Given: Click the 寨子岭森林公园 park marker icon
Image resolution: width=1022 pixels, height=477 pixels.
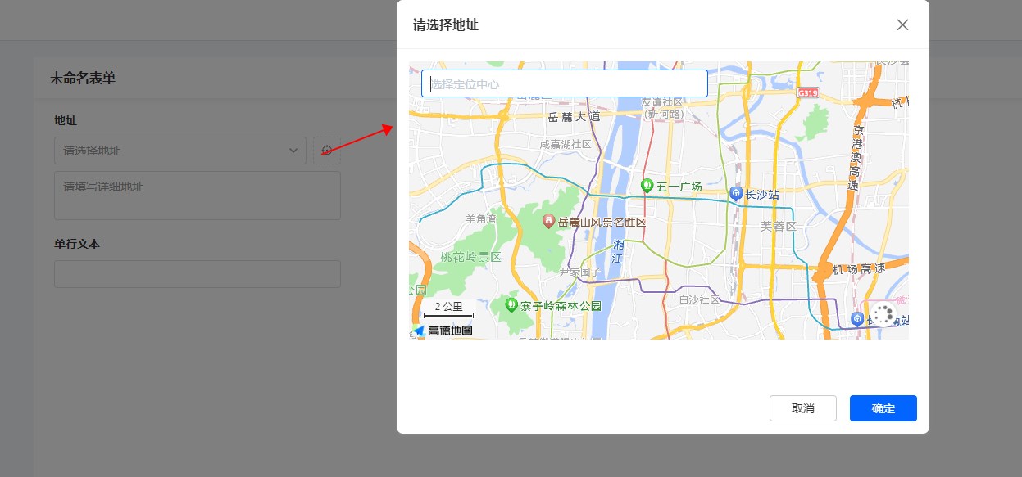Looking at the screenshot, I should pyautogui.click(x=511, y=306).
